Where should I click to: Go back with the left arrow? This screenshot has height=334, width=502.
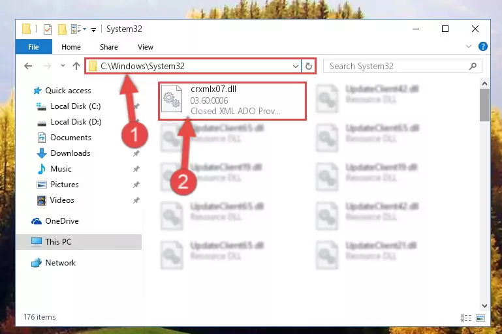(28, 66)
